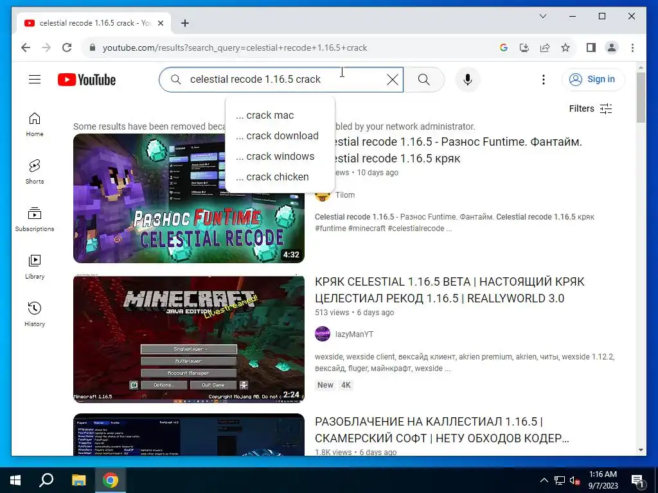
Task: Start voice search with the microphone icon
Action: point(468,80)
